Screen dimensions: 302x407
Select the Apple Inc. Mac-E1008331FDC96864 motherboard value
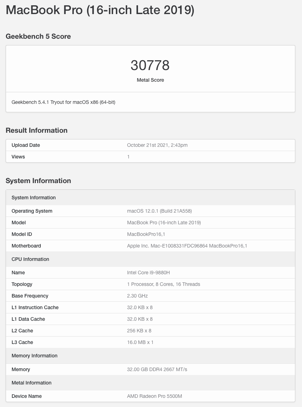click(187, 246)
